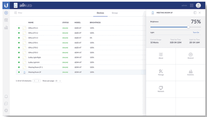Open the notifications bell in sidebar
Image resolution: width=207 pixels, height=117 pixels.
[x=6, y=97]
